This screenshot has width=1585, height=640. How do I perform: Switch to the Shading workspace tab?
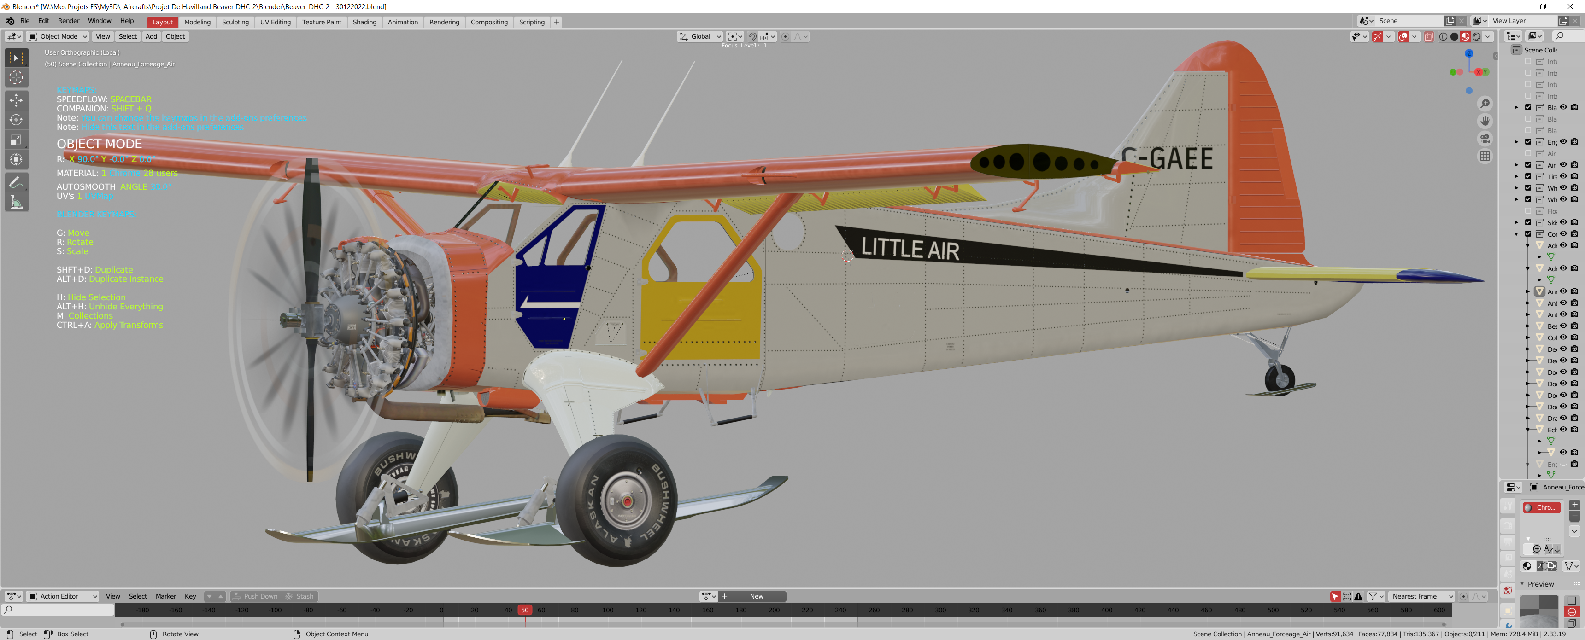coord(364,22)
